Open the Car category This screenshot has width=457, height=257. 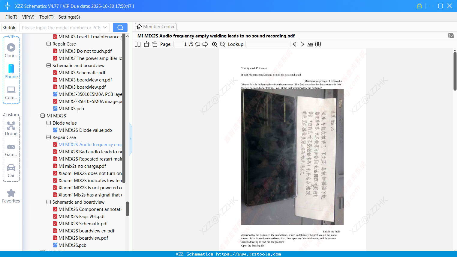click(11, 171)
